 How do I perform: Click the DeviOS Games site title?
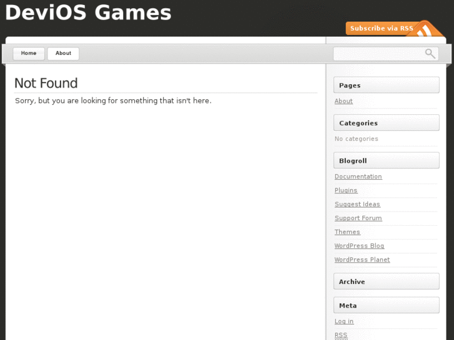click(88, 12)
